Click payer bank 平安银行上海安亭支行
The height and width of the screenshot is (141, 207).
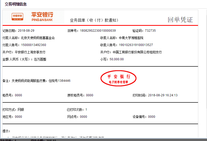coord(30,52)
